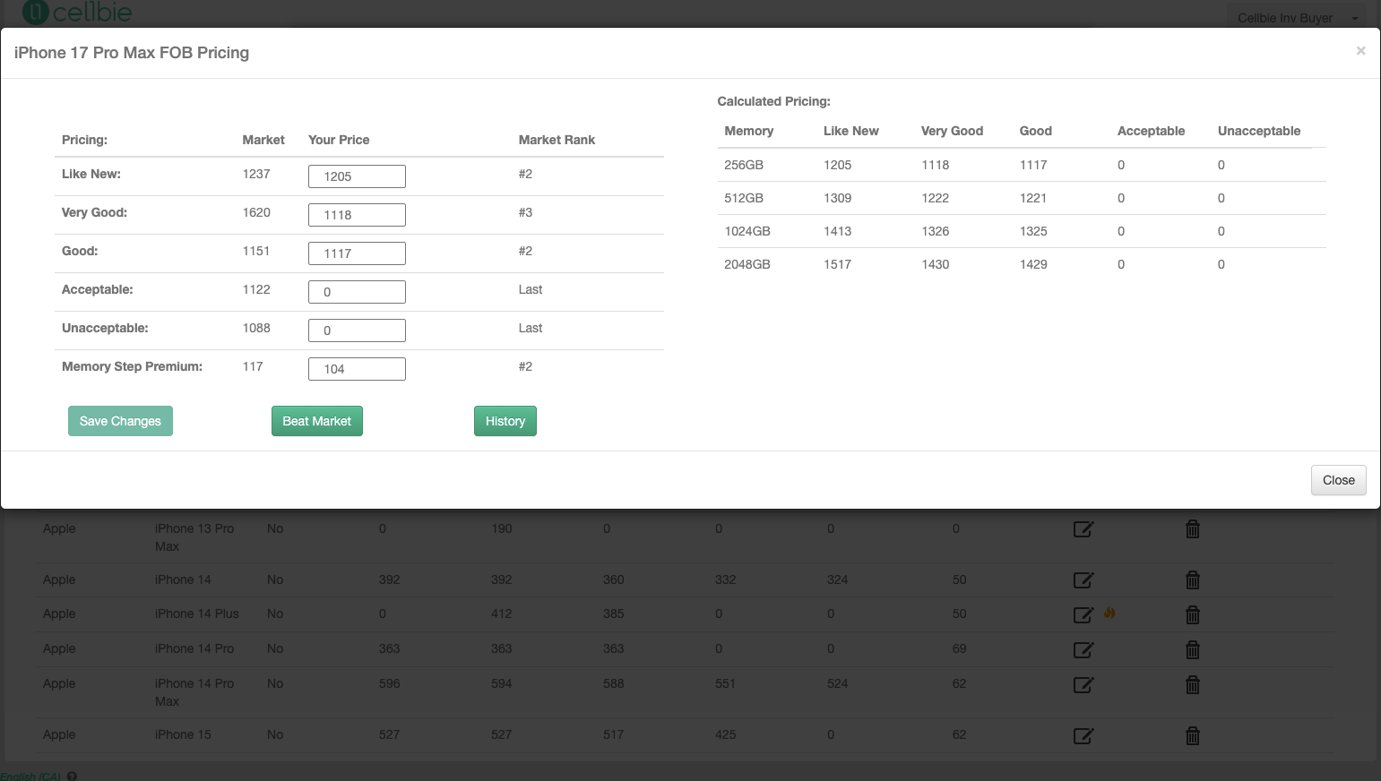This screenshot has width=1381, height=781.
Task: Click the 1024GB memory row label
Action: pos(747,231)
